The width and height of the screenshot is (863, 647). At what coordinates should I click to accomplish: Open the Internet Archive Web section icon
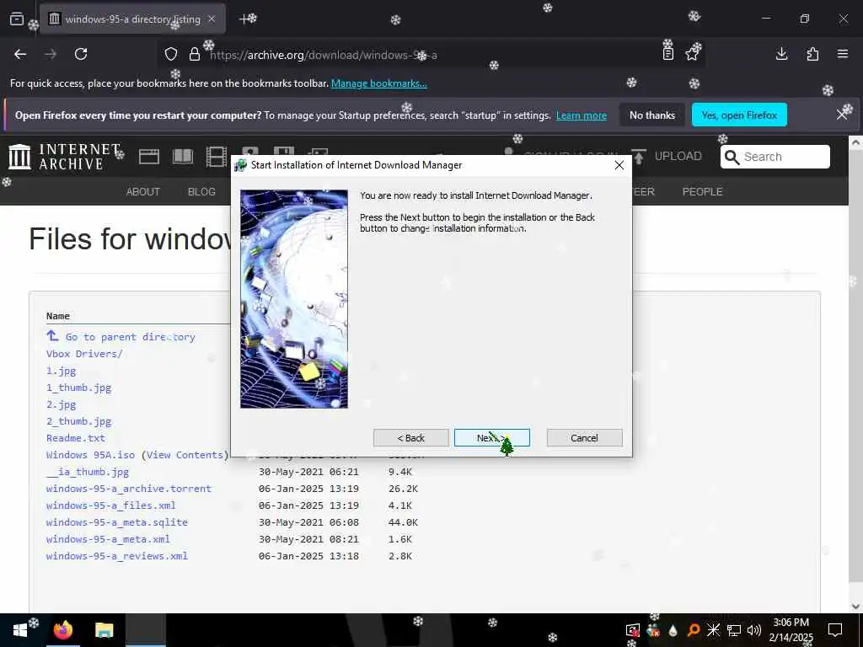point(148,157)
